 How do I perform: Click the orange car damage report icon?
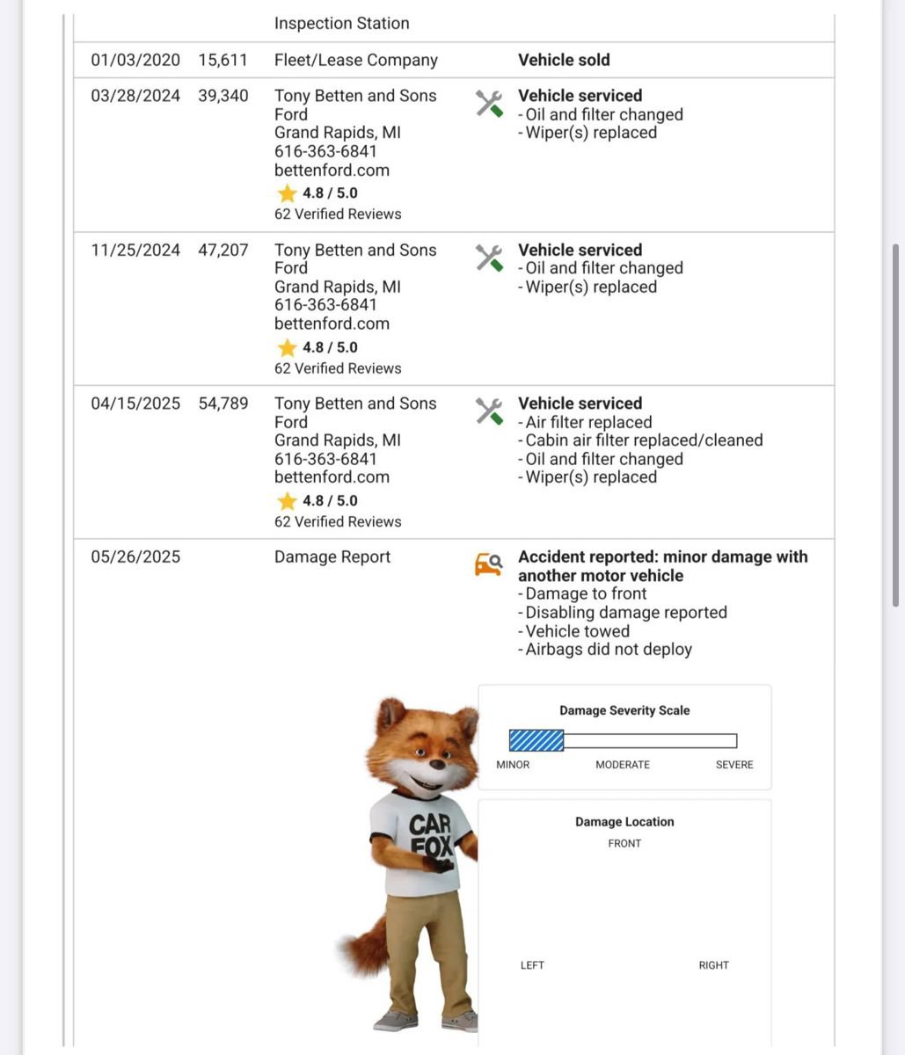pos(488,564)
